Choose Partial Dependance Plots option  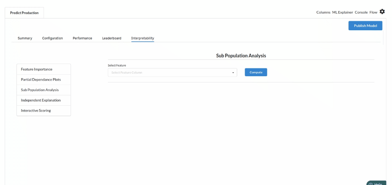41,79
